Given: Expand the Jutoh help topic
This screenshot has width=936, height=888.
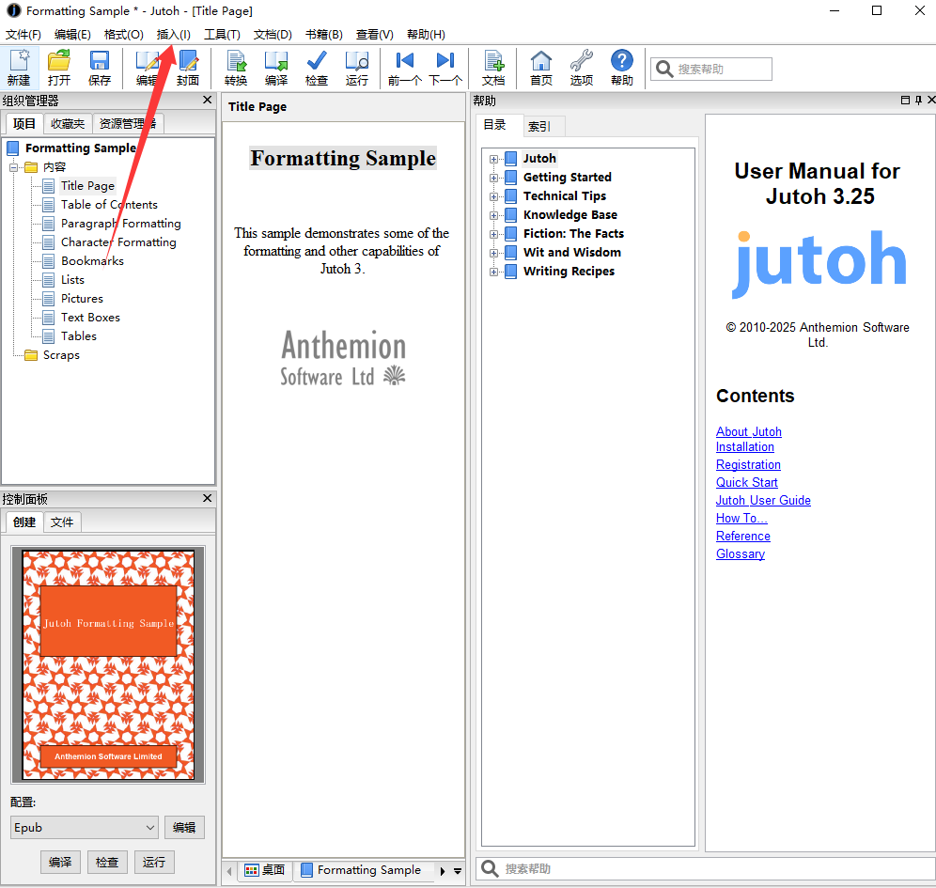Looking at the screenshot, I should (x=493, y=159).
